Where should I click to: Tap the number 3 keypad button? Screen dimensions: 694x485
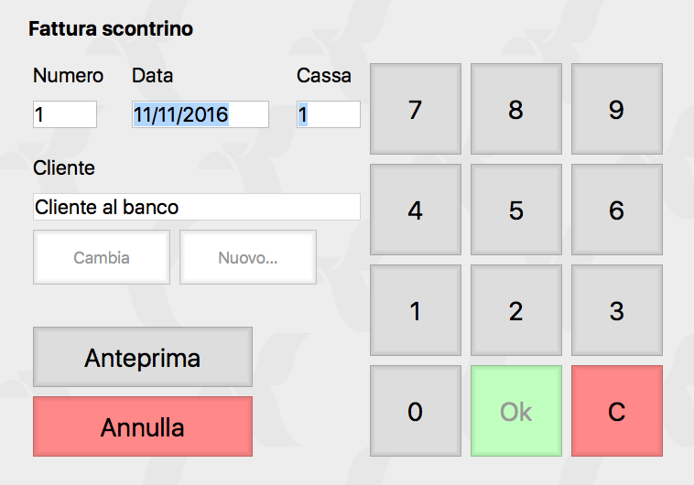pos(616,310)
